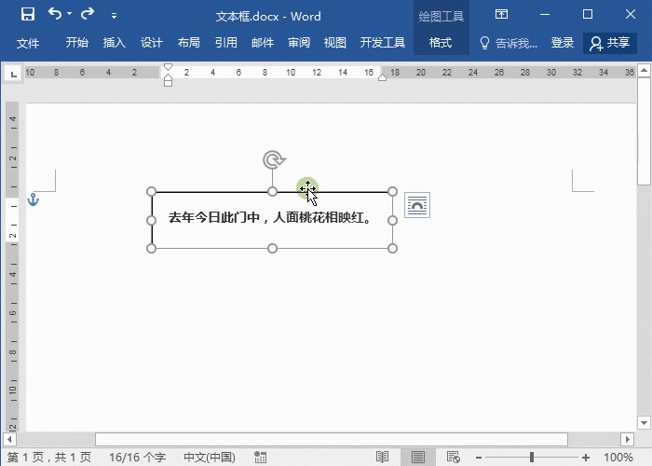
Task: Click the vertical scrollbar down arrow
Action: pos(644,423)
